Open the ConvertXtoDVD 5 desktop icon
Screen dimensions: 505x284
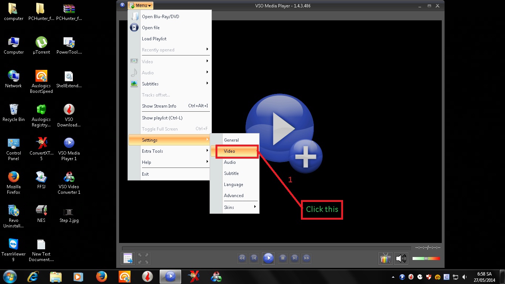point(41,149)
